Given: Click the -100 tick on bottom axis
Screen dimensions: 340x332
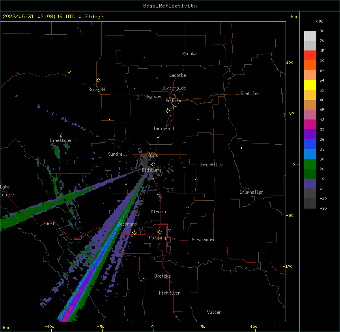Looking at the screenshot, I should (49, 326).
